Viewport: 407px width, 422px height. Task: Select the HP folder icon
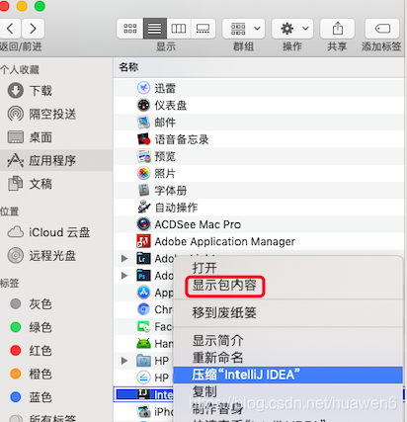[143, 361]
